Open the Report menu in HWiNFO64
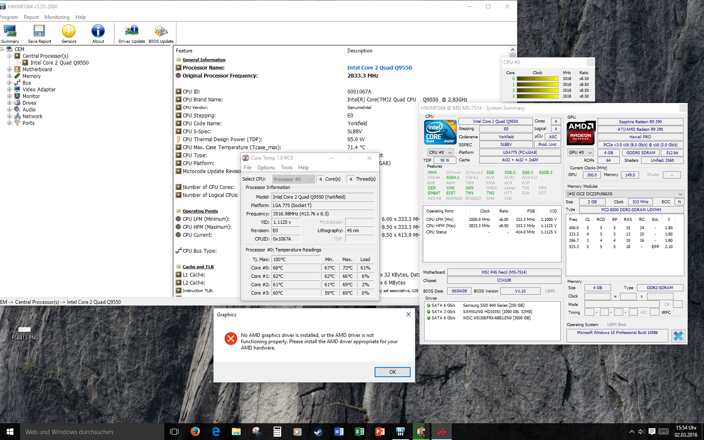The height and width of the screenshot is (440, 704). pyautogui.click(x=31, y=17)
